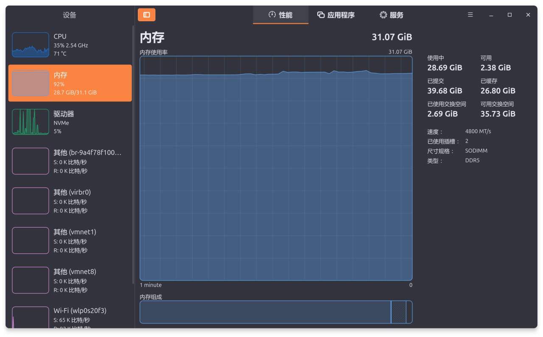Image resolution: width=543 pixels, height=337 pixels.
Task: Click the 服务 tab gear icon
Action: point(383,15)
